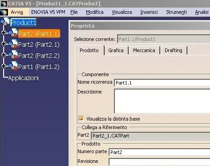
Task: Open the Modifica menu
Action: (x=95, y=12)
